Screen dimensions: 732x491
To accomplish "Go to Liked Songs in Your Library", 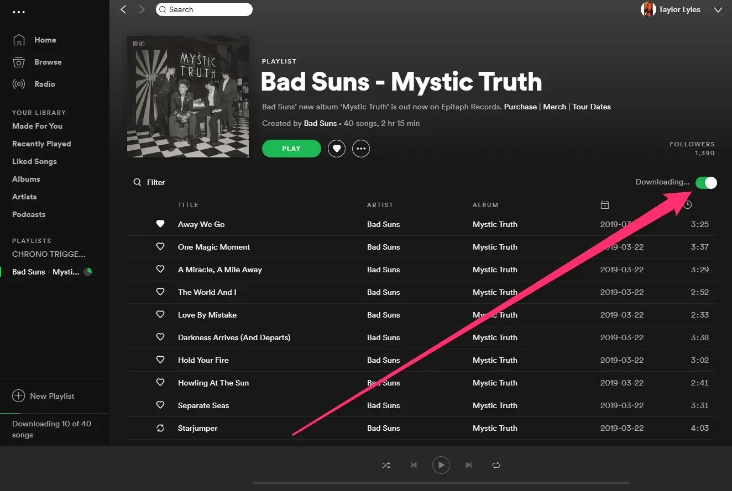I will coord(34,161).
